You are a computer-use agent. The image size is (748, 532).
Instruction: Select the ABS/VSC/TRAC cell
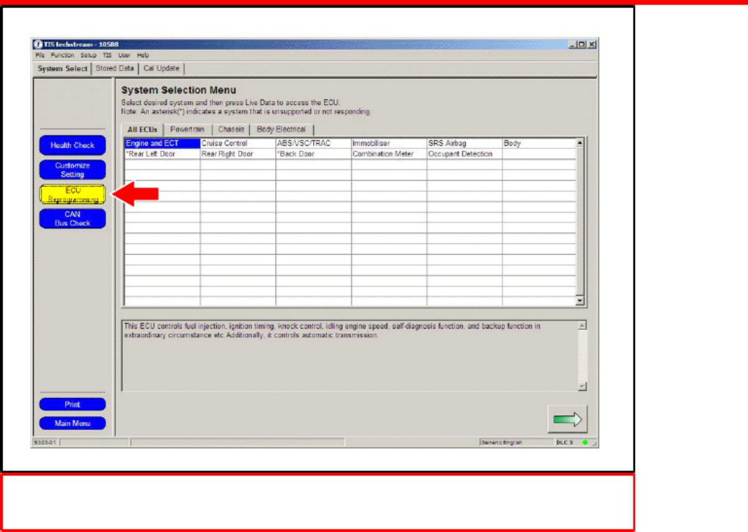tap(314, 144)
